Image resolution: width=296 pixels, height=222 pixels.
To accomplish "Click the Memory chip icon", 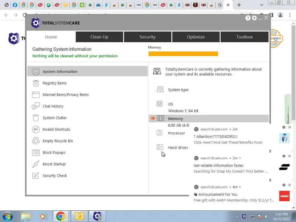I will click(x=160, y=118).
